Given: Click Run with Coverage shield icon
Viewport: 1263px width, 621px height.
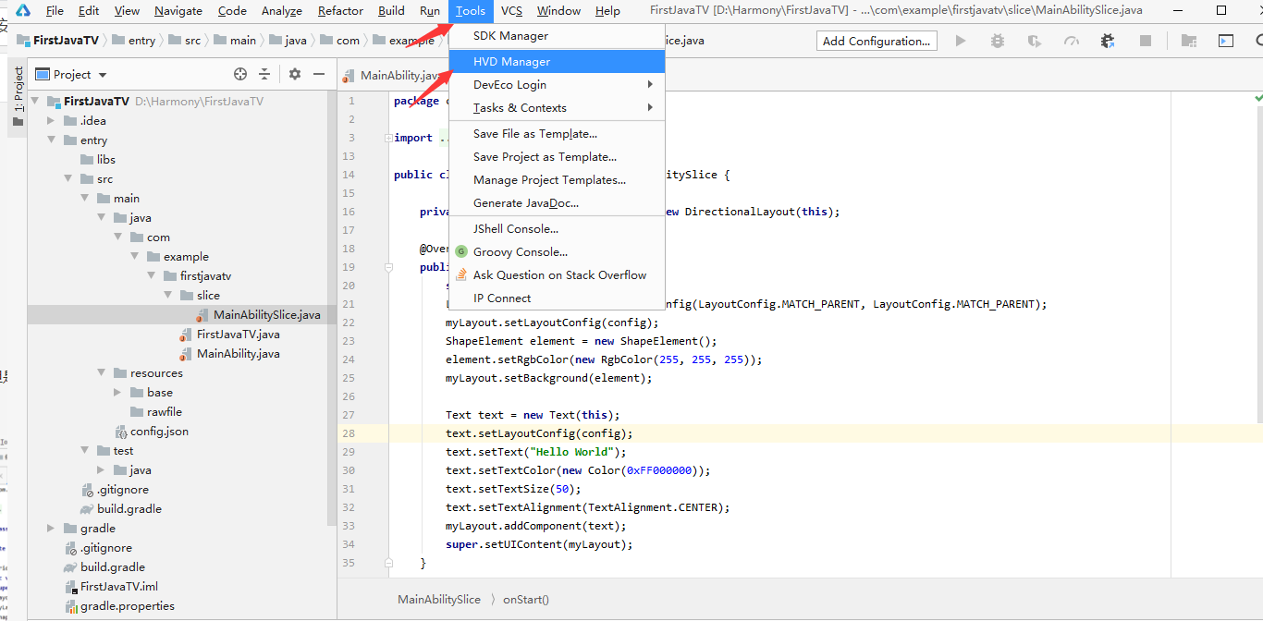Looking at the screenshot, I should pos(1035,41).
